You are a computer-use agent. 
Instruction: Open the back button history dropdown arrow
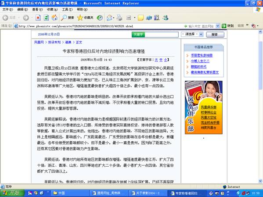coord(19,18)
